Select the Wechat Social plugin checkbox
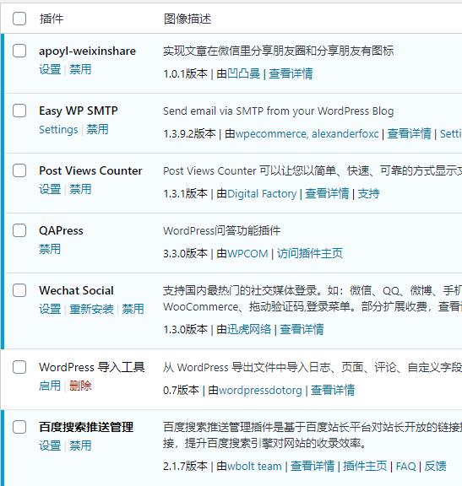This screenshot has width=462, height=486. point(19,290)
